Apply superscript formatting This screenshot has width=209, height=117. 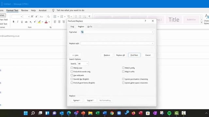(35, 22)
